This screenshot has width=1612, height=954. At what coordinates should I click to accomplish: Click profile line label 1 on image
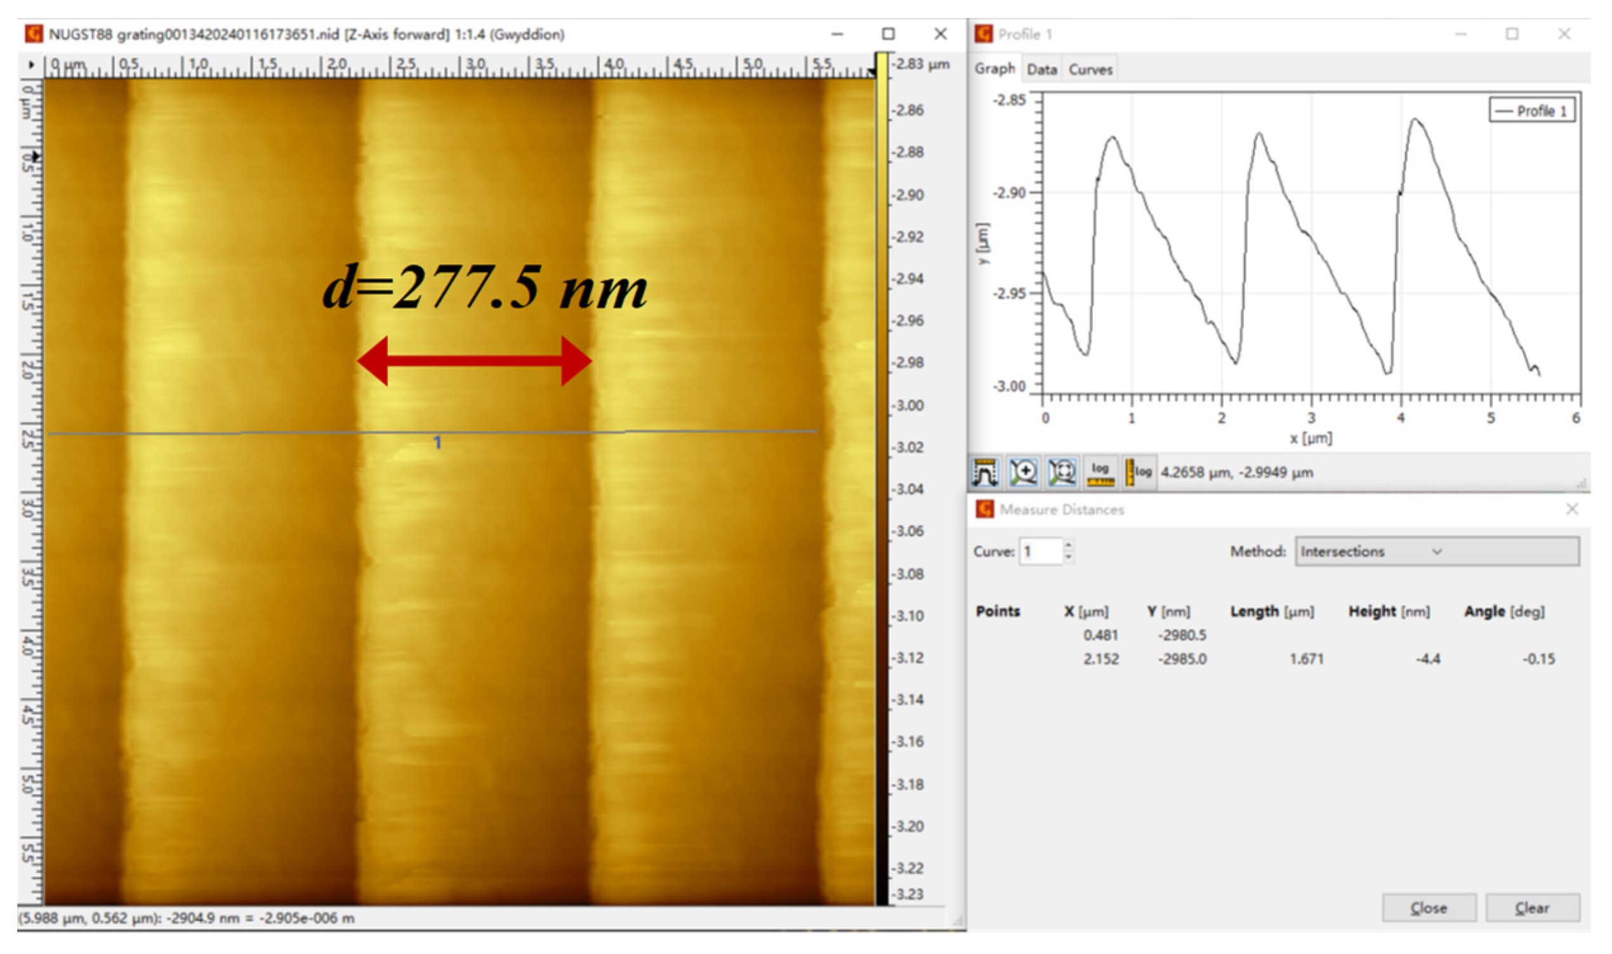click(437, 443)
